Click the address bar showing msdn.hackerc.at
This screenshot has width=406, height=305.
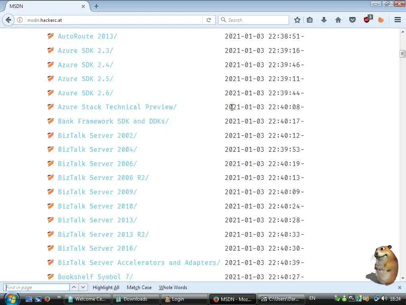pos(114,20)
